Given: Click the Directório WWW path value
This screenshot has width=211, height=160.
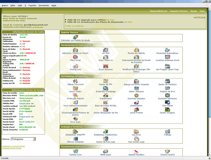Looking at the screenshot, I should 31,96.
